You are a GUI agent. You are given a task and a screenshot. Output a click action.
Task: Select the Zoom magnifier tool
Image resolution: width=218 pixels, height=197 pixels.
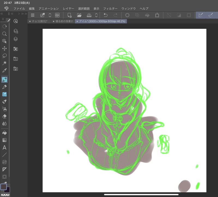pos(4,34)
